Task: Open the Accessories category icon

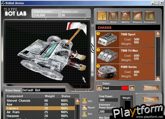Action: [x=150, y=16]
